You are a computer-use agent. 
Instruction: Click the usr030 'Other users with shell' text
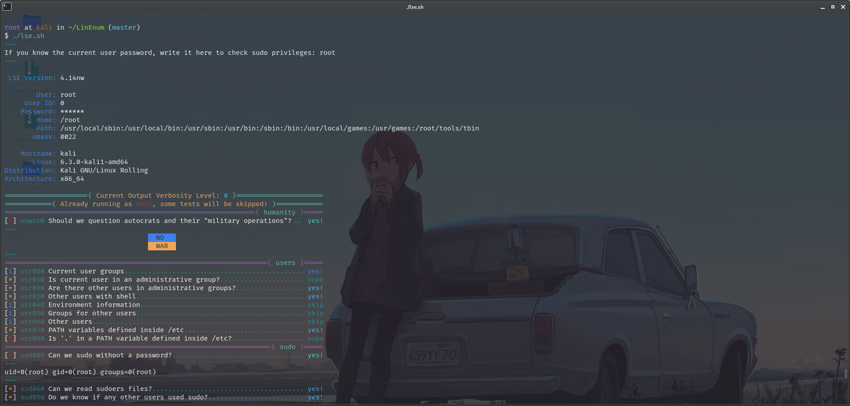pos(92,296)
